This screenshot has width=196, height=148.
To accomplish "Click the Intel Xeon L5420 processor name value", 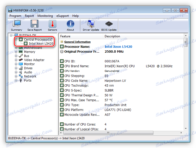I will [118, 47].
